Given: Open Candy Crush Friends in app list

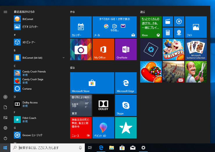Looking at the screenshot, I should pyautogui.click(x=39, y=73).
